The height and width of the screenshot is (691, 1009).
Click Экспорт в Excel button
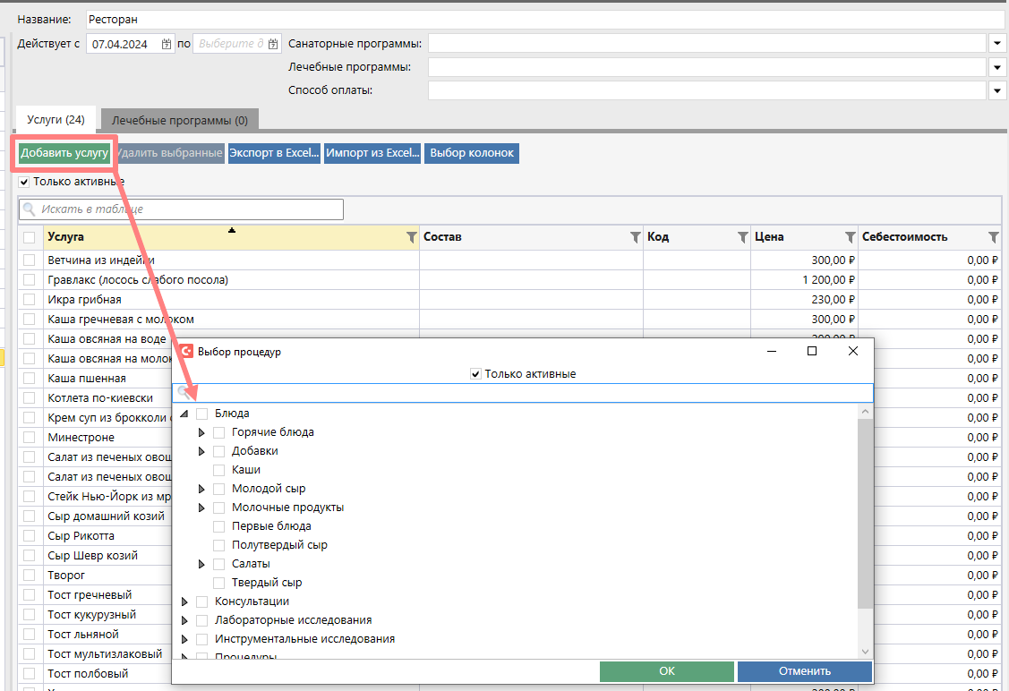[x=274, y=153]
